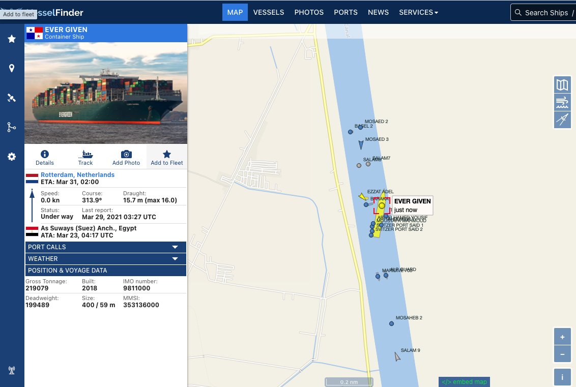Open the VESSELS page
The width and height of the screenshot is (576, 387).
[269, 12]
